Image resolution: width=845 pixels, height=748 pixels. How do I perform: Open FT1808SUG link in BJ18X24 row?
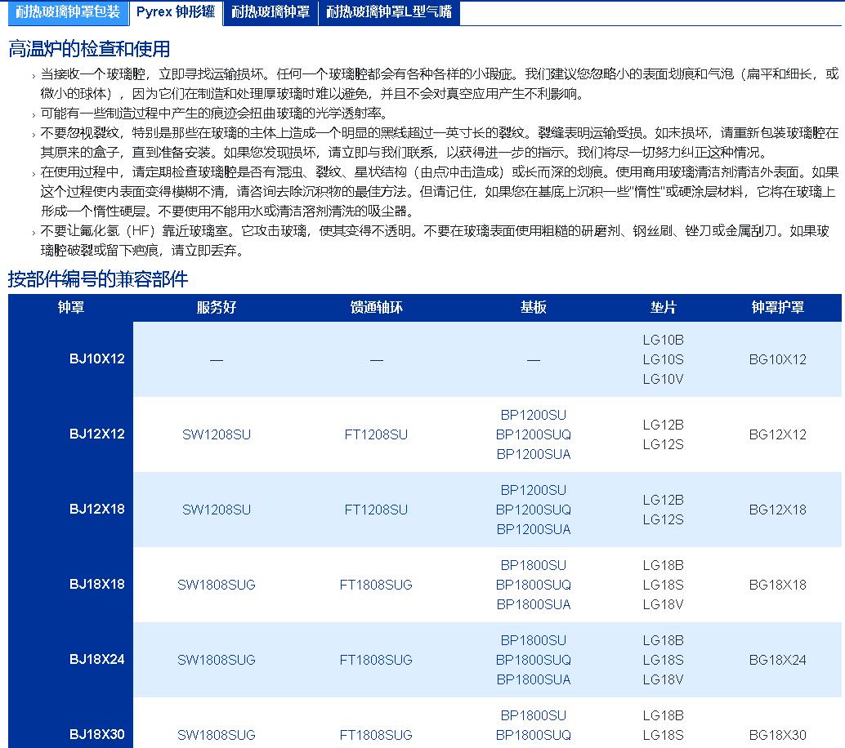point(376,661)
